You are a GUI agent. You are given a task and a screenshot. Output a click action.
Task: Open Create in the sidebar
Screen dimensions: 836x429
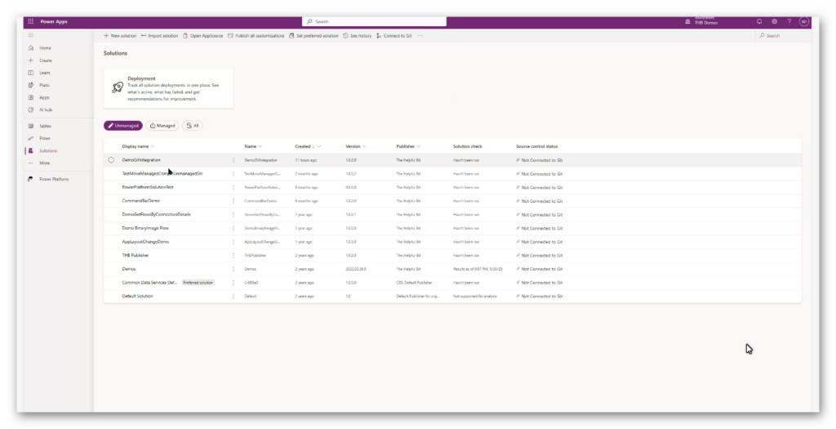click(x=46, y=60)
